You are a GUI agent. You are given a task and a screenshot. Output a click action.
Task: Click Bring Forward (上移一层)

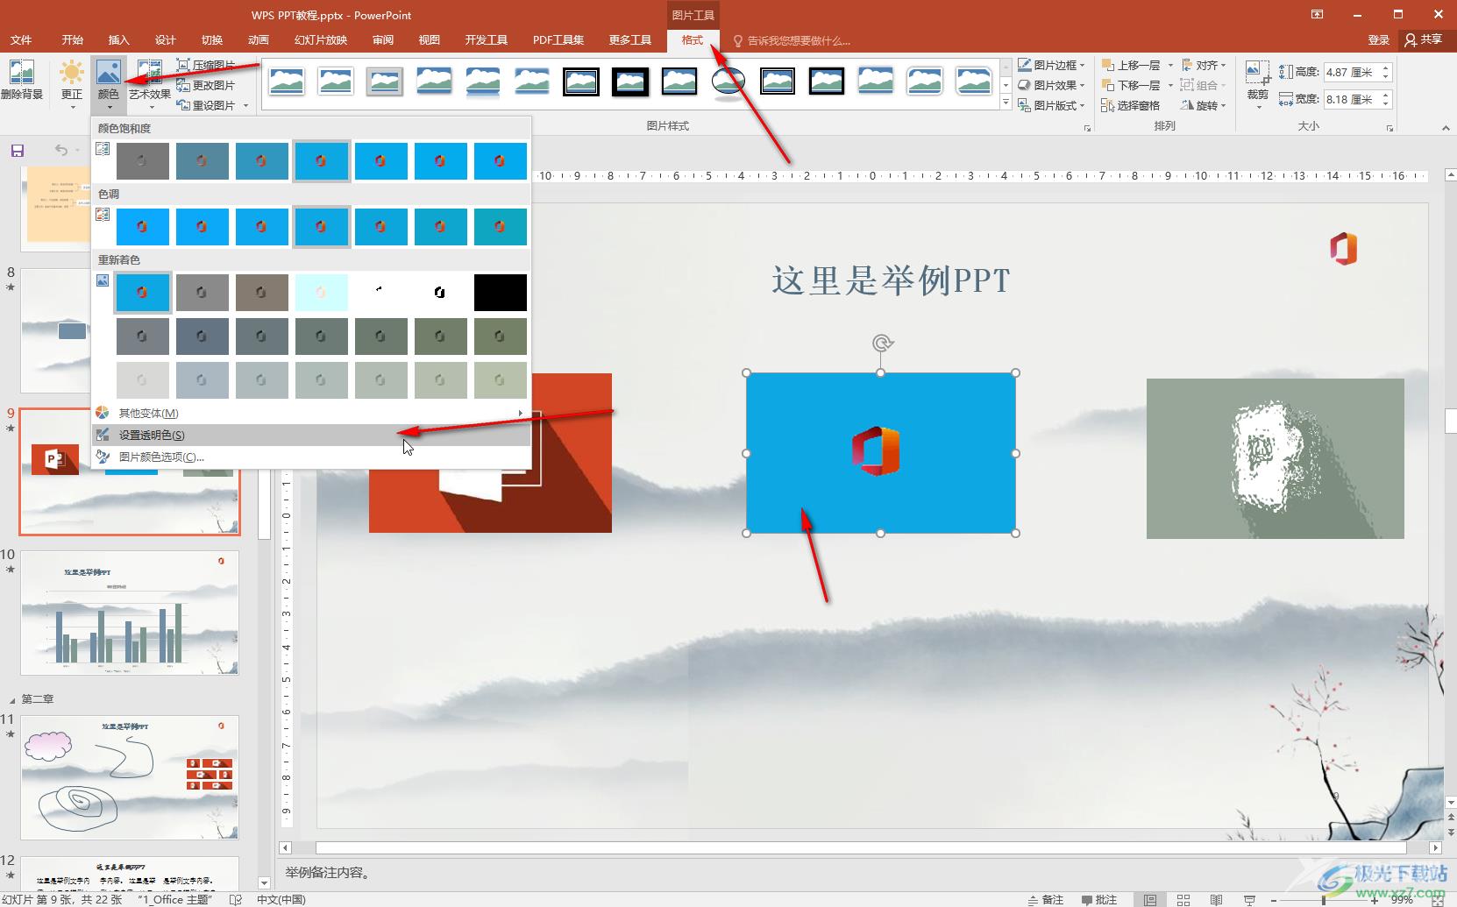[1131, 65]
